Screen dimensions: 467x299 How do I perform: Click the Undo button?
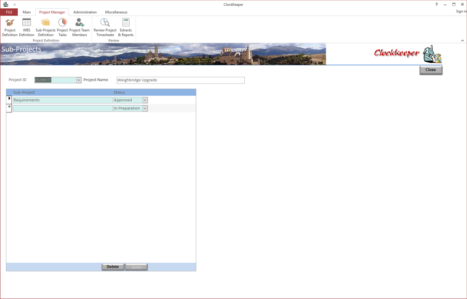[x=136, y=267]
